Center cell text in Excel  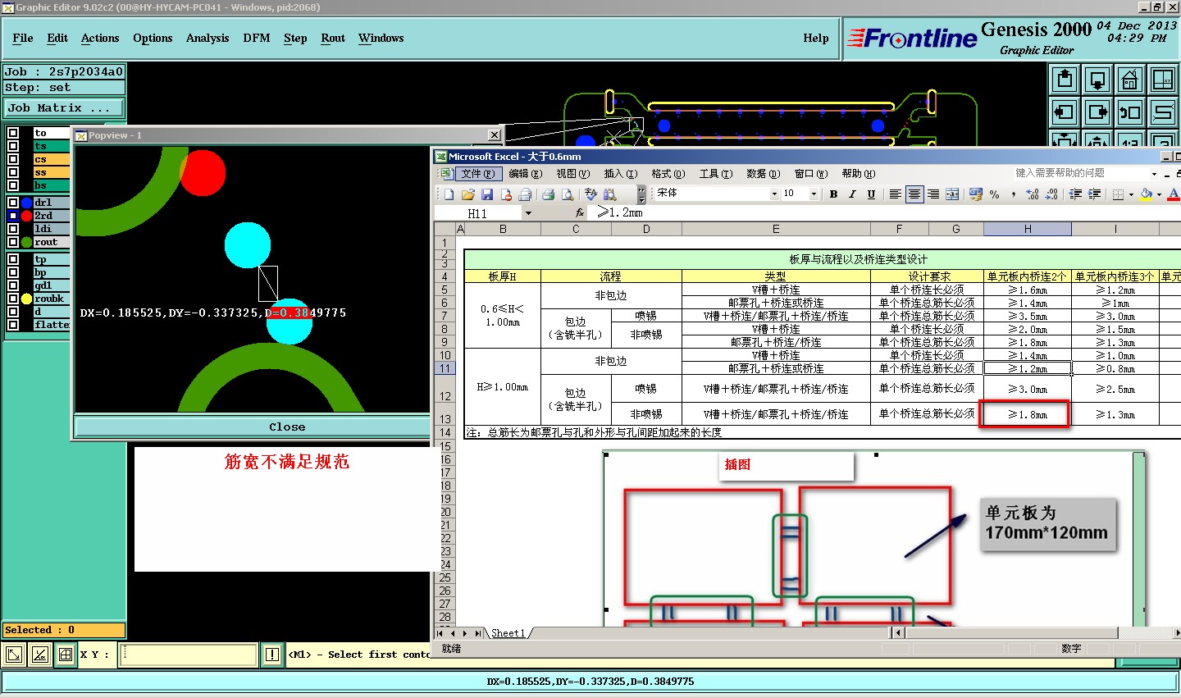pos(914,194)
